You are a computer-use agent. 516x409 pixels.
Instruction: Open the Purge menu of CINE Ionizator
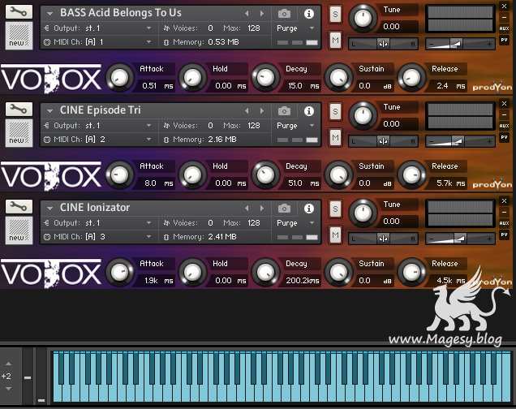(x=312, y=223)
